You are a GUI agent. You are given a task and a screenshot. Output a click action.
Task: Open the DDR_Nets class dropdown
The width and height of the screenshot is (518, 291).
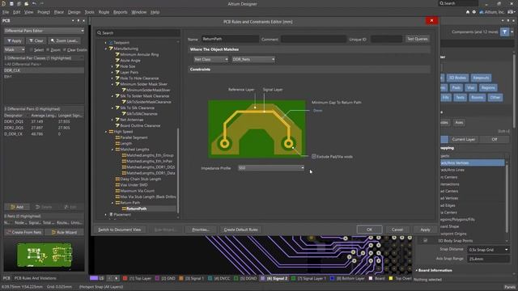(x=253, y=59)
